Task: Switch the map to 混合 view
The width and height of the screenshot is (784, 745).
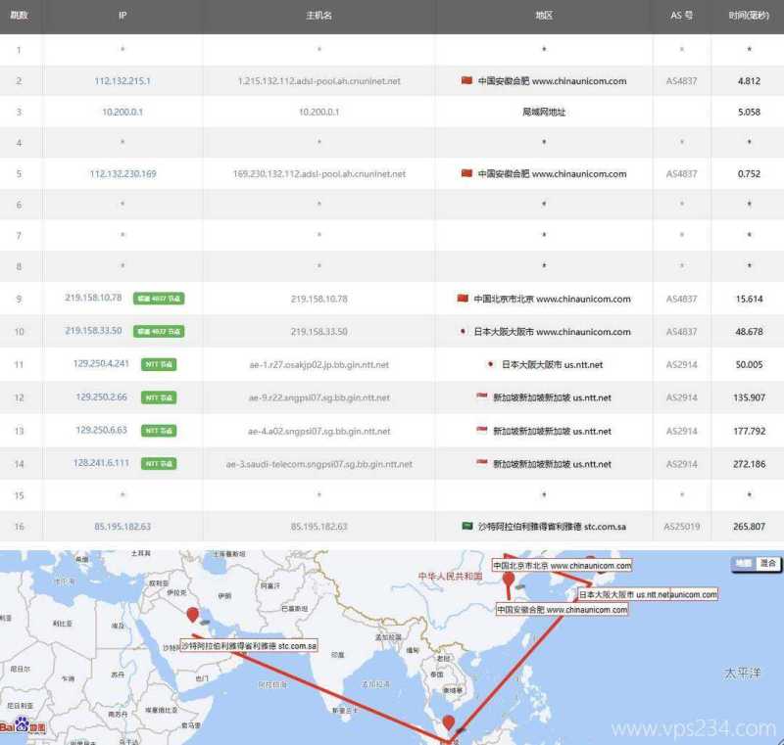Action: [768, 563]
